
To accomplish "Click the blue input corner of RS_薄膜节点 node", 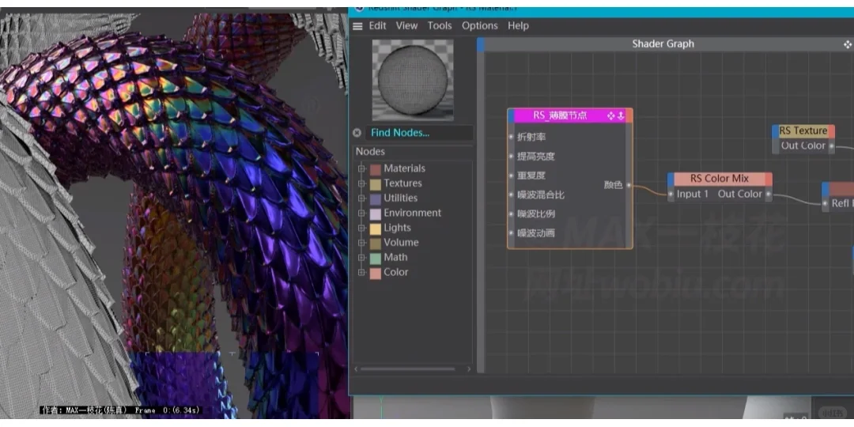I will point(511,115).
